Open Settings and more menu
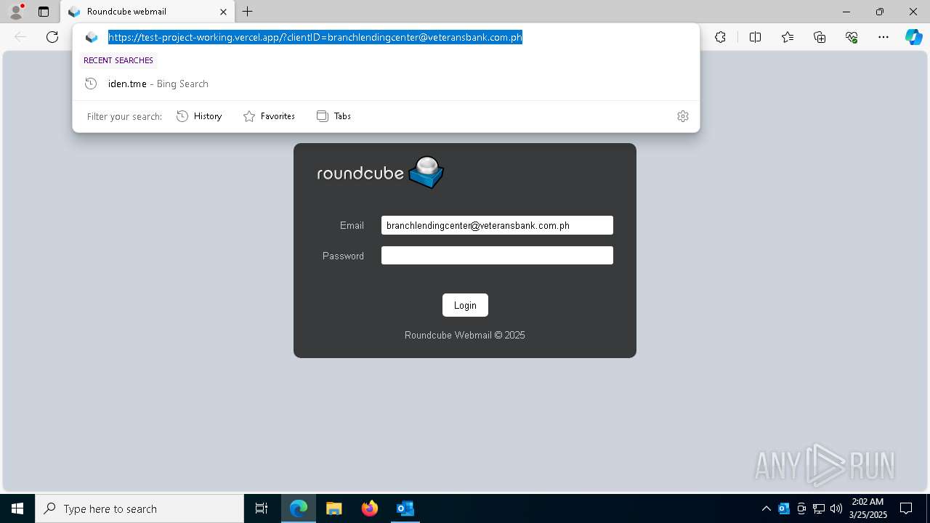The height and width of the screenshot is (523, 930). (883, 37)
